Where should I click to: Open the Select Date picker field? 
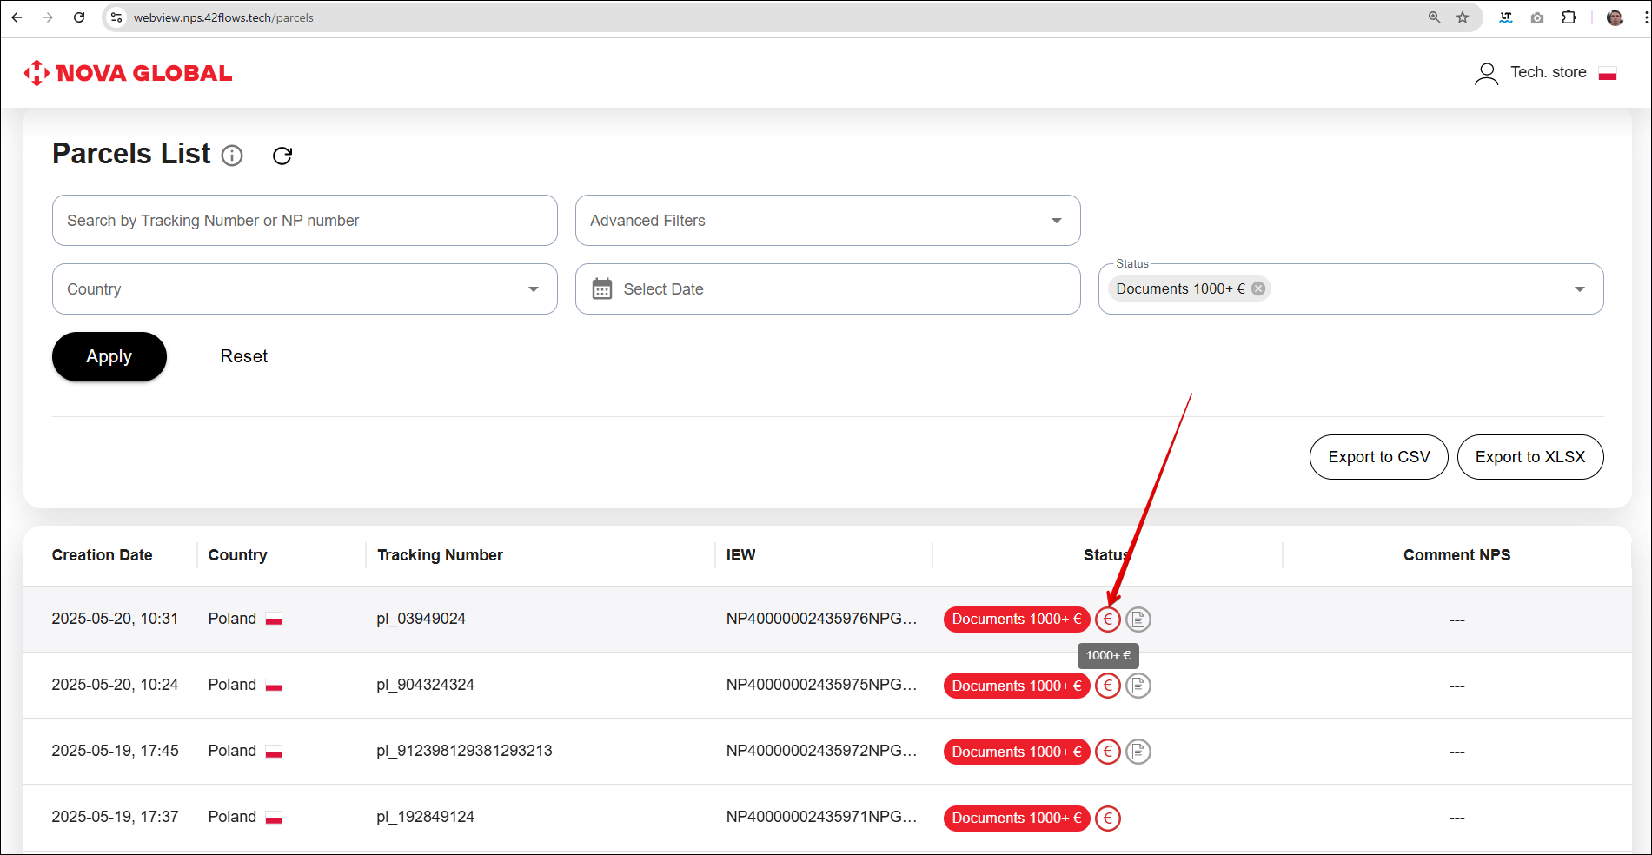pos(827,289)
